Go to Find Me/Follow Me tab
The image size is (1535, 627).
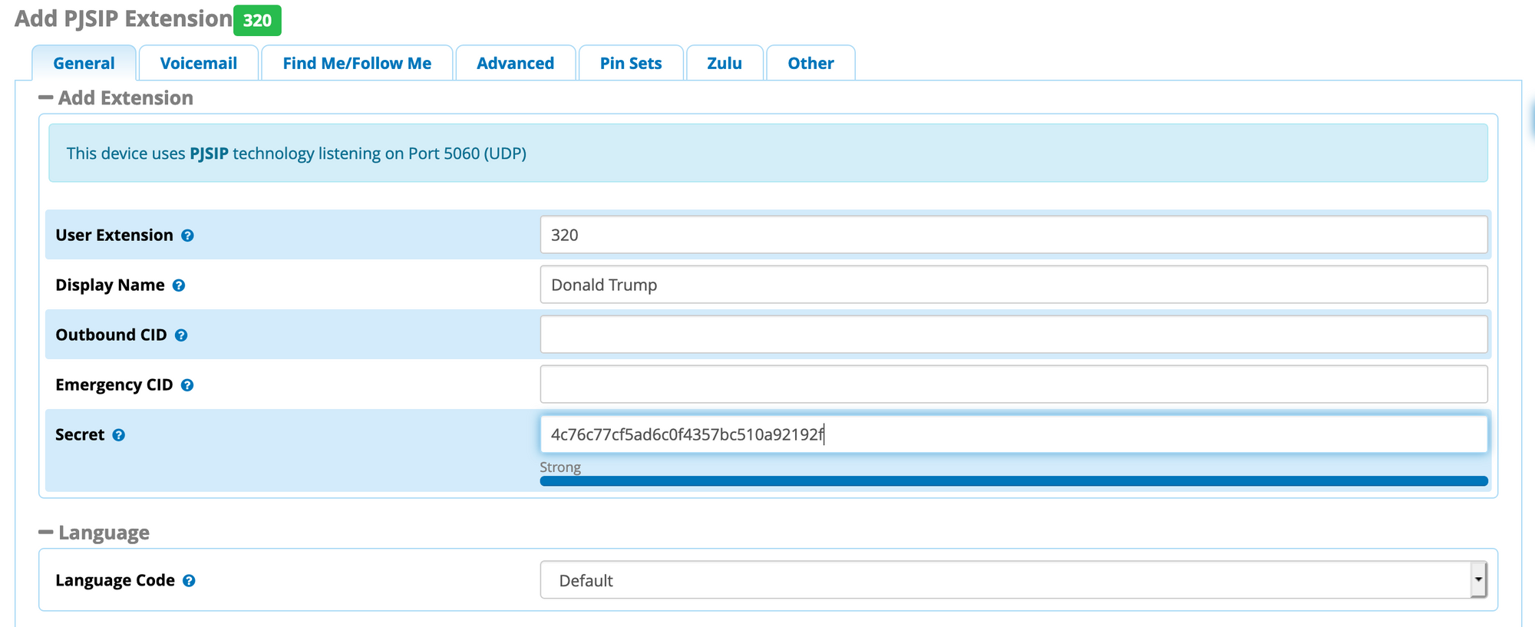[x=357, y=63]
